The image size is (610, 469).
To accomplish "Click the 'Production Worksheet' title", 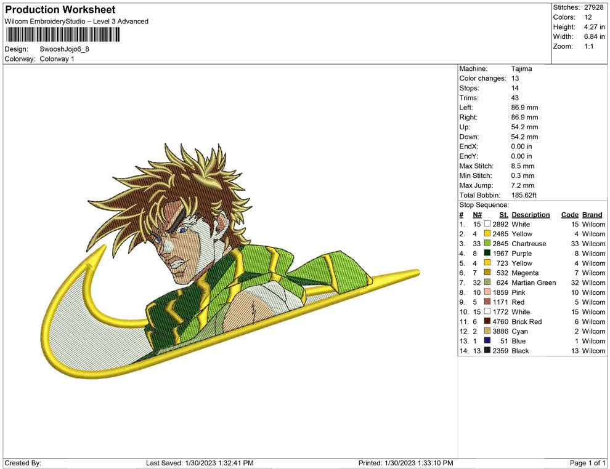I will point(60,10).
